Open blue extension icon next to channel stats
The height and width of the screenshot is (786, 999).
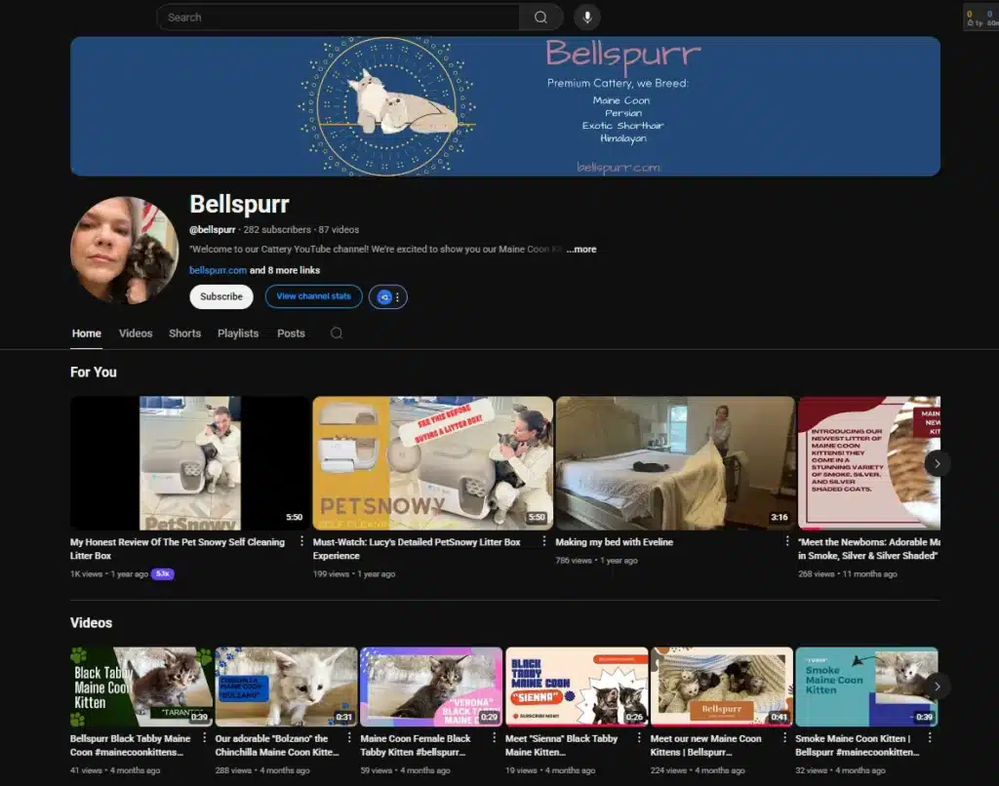(x=384, y=296)
